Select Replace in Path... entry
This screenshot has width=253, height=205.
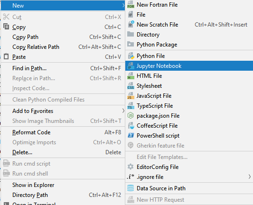(x=63, y=78)
